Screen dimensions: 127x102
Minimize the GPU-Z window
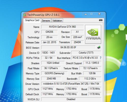[x=86, y=14]
